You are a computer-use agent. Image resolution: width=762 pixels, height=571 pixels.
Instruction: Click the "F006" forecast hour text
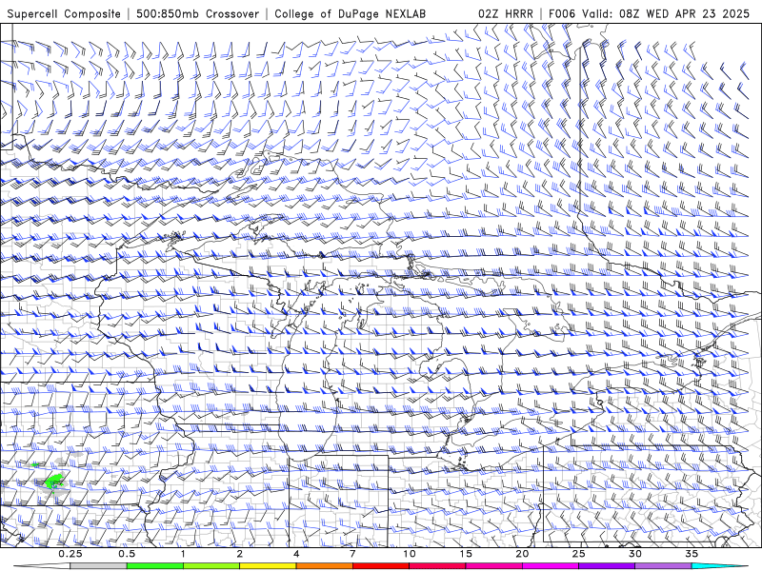(x=563, y=14)
